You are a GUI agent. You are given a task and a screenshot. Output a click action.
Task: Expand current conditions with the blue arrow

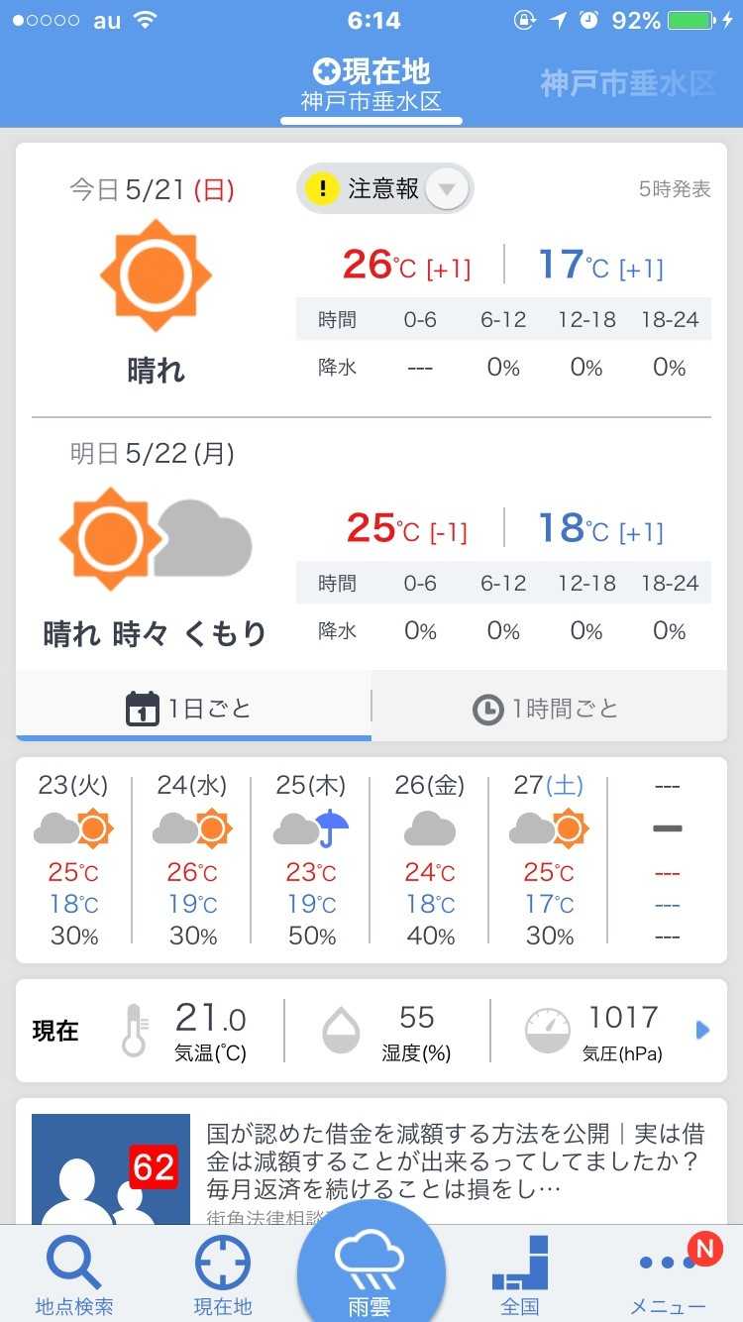tap(703, 1031)
